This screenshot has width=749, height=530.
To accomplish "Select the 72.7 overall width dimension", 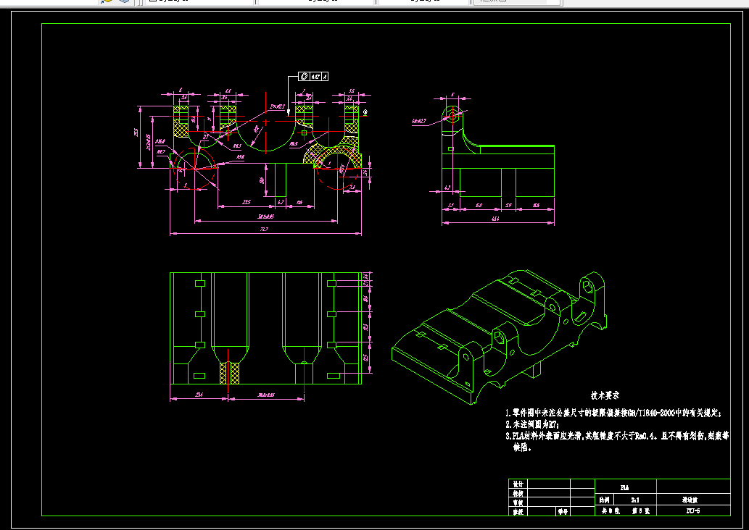I will tap(264, 230).
